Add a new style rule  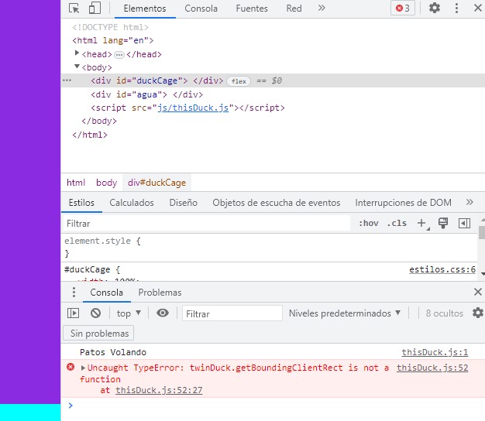pyautogui.click(x=422, y=223)
